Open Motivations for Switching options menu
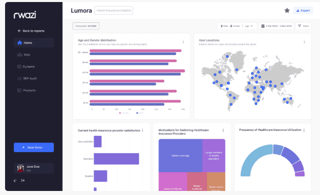The image size is (320, 195). pos(223,130)
